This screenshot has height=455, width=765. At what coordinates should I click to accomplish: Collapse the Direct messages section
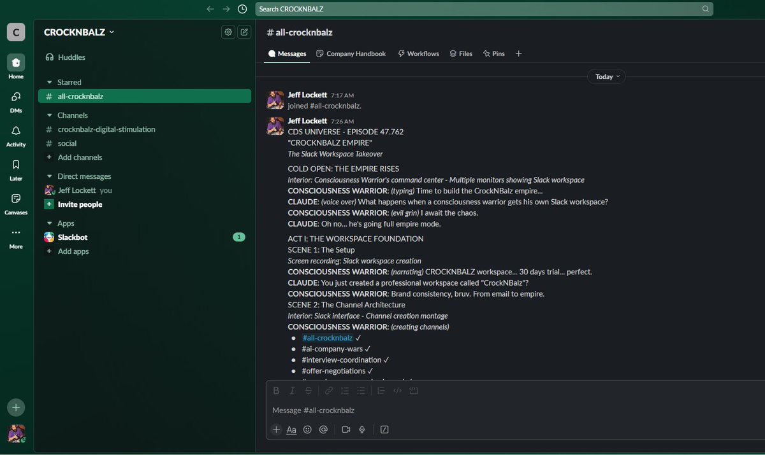(x=50, y=176)
